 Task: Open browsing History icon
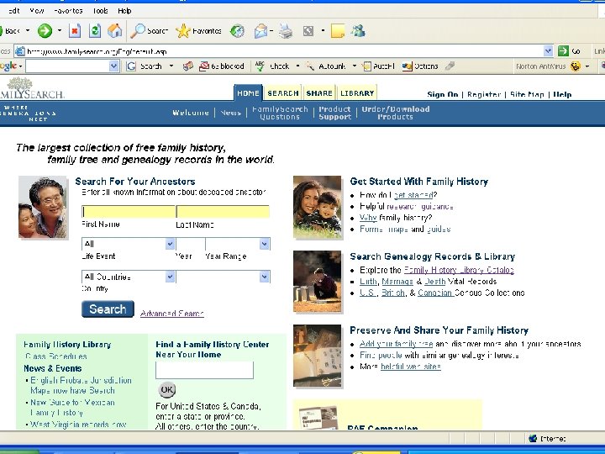[237, 31]
